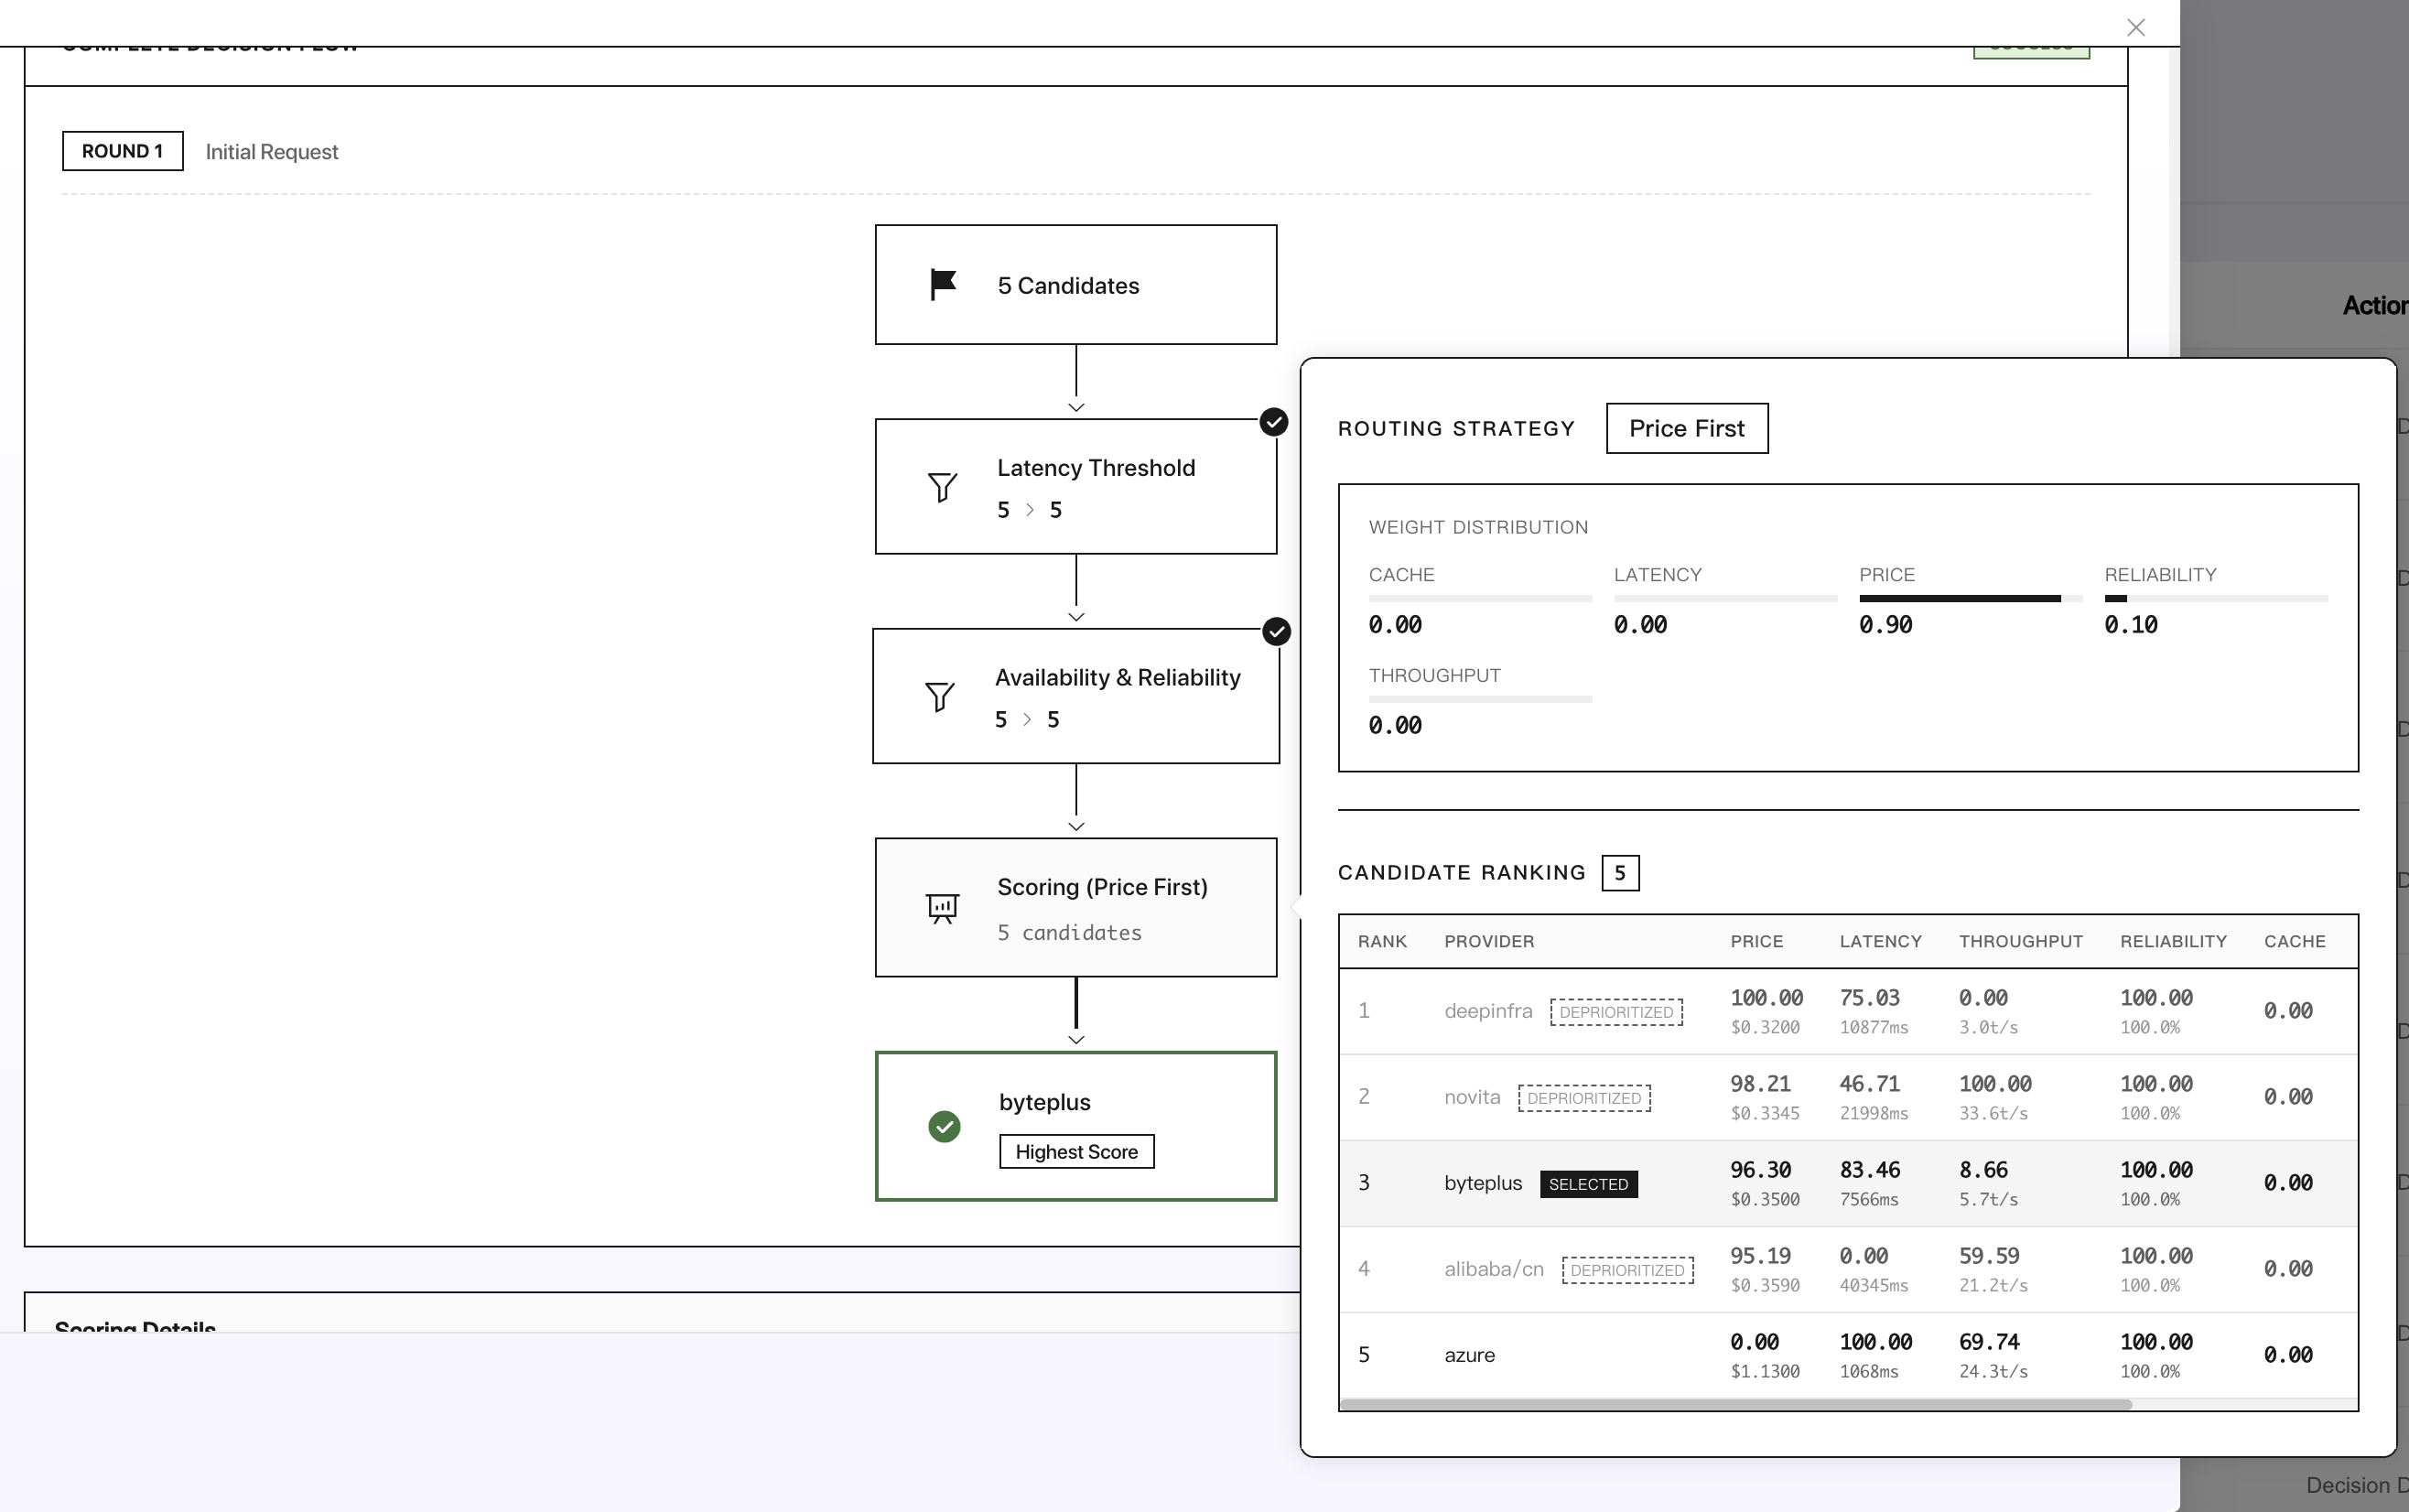Close the decision flow dialog
Screen dimensions: 2409x1512
pyautogui.click(x=2136, y=28)
